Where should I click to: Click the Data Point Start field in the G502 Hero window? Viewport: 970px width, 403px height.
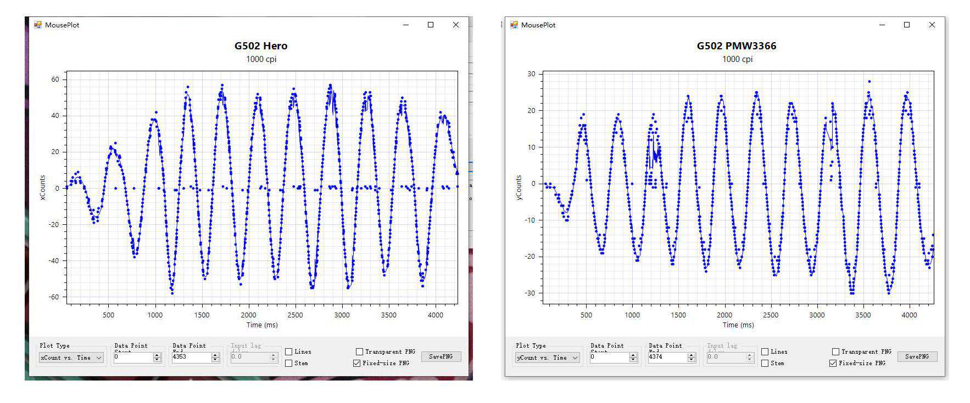coord(132,357)
